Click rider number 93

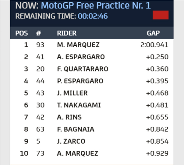[x=40, y=45]
